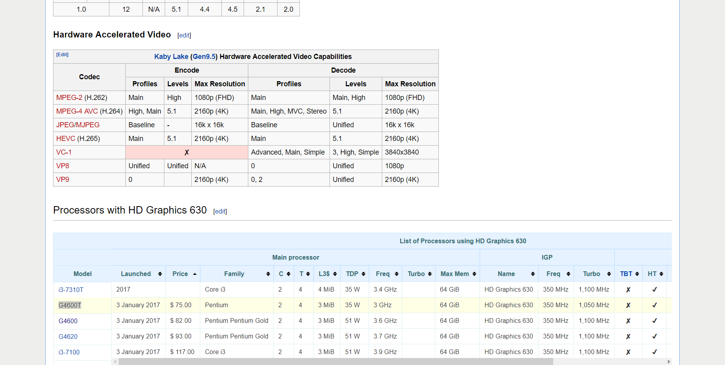The width and height of the screenshot is (725, 365).
Task: Open the MPEG-2 codec link
Action: click(69, 98)
